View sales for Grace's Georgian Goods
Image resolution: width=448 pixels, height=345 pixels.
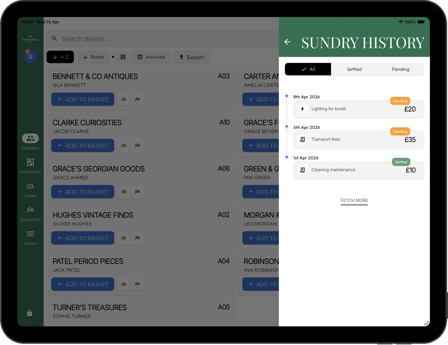pos(124,192)
